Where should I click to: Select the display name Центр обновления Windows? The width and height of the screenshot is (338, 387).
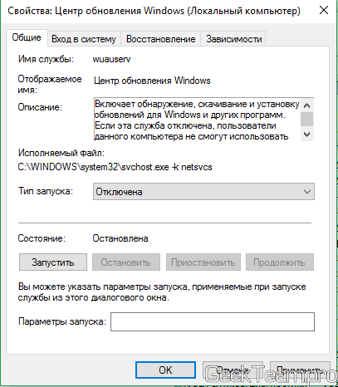coord(152,81)
